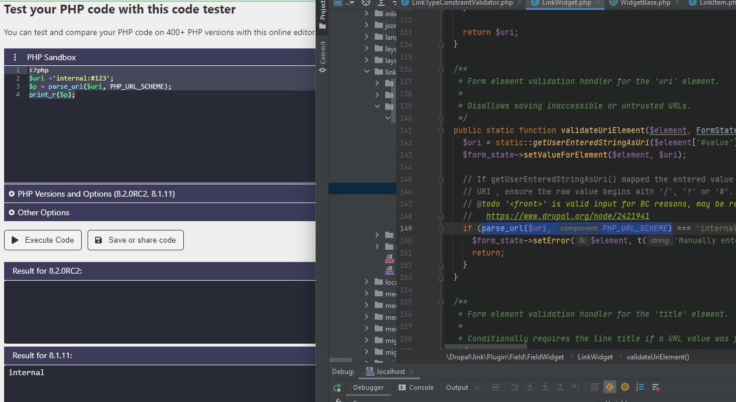Open the drupal.org/node/2421941 link in the code
736x402 pixels.
point(567,216)
